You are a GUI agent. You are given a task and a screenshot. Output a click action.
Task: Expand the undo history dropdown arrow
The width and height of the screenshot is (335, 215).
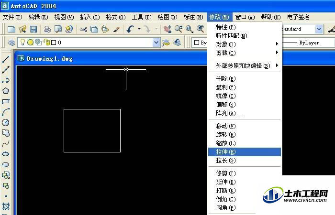139,29
